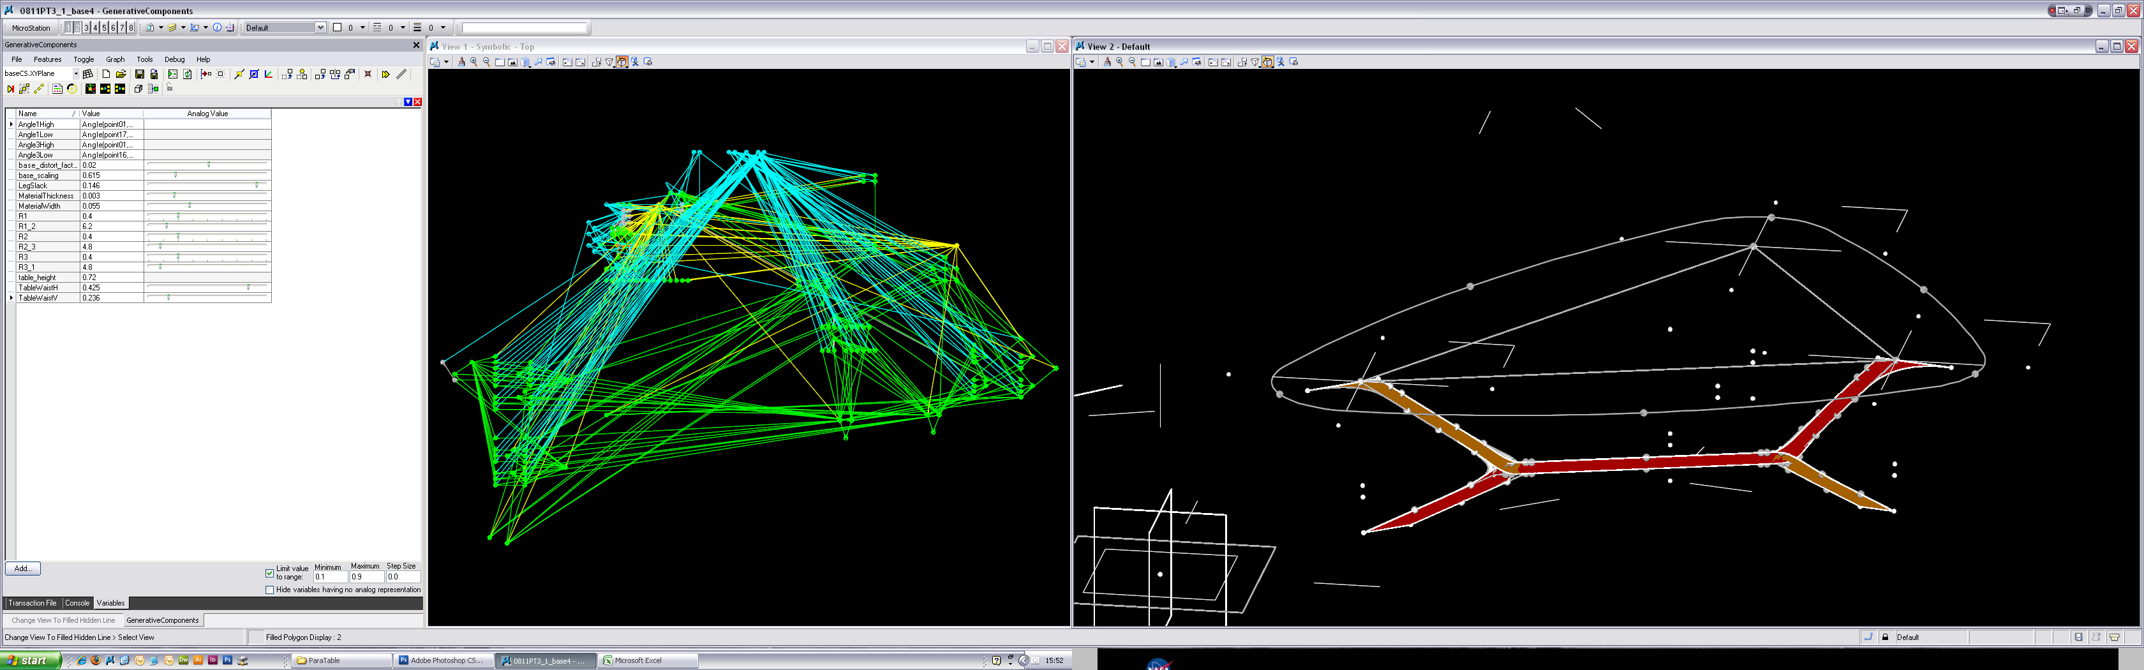The image size is (2144, 670).
Task: Undo previous view in View 1
Action: (x=568, y=63)
